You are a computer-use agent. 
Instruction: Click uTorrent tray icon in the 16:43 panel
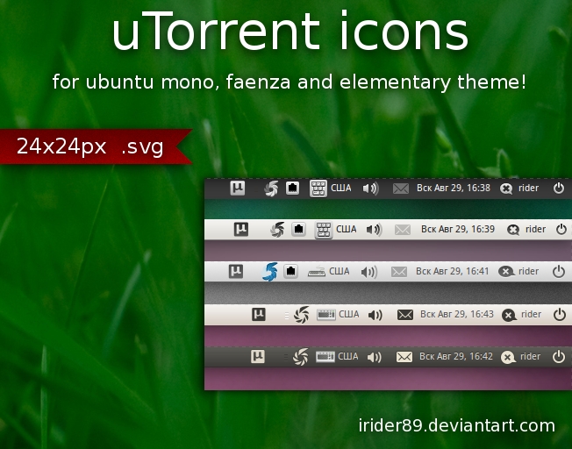pyautogui.click(x=259, y=314)
